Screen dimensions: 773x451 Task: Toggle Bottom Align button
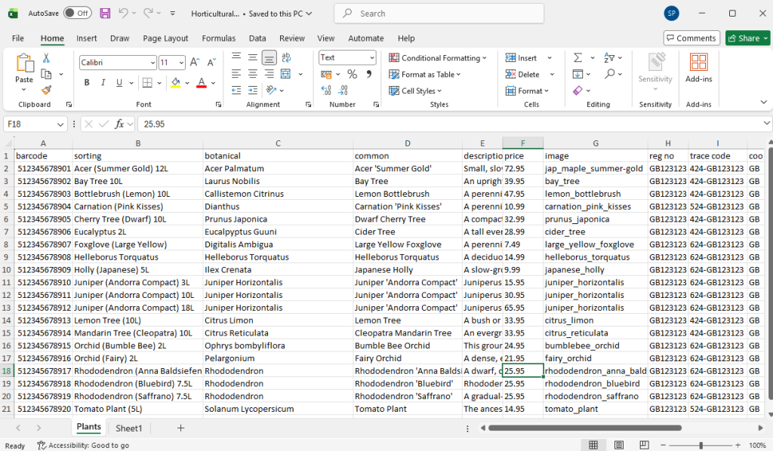[x=269, y=58]
